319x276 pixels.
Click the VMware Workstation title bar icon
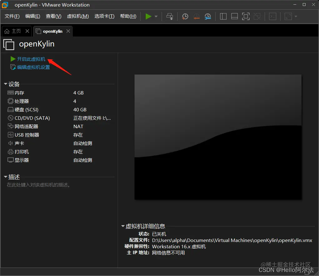[5, 5]
